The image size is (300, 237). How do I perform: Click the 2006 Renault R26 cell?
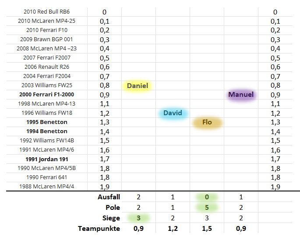[47, 67]
